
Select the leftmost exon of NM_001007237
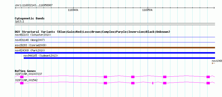click(22, 77)
